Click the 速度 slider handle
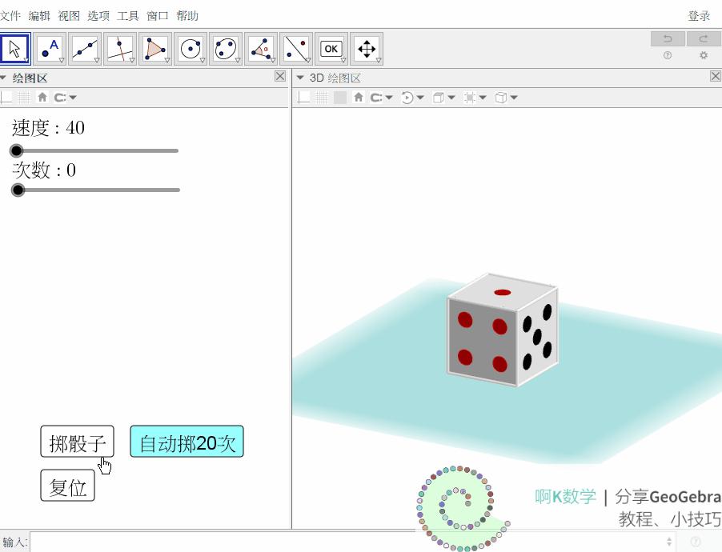 point(16,150)
